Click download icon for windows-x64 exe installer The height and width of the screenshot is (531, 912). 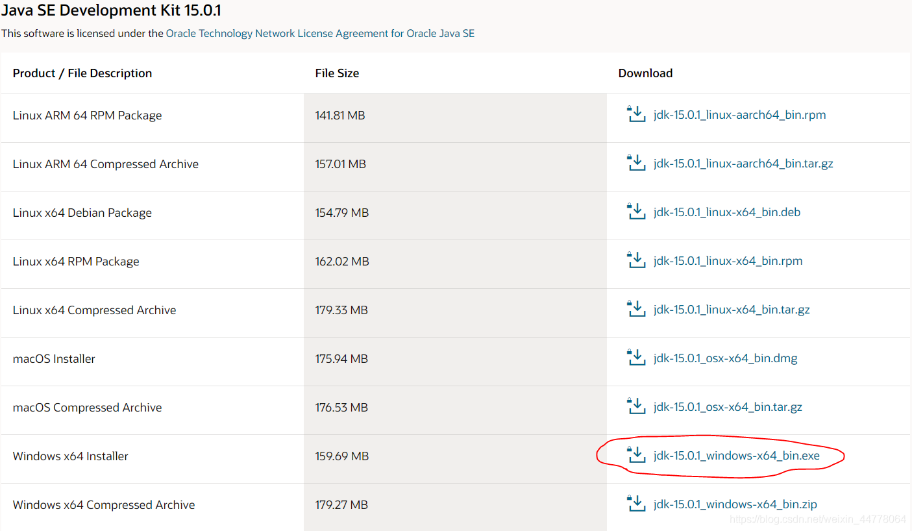click(x=636, y=456)
